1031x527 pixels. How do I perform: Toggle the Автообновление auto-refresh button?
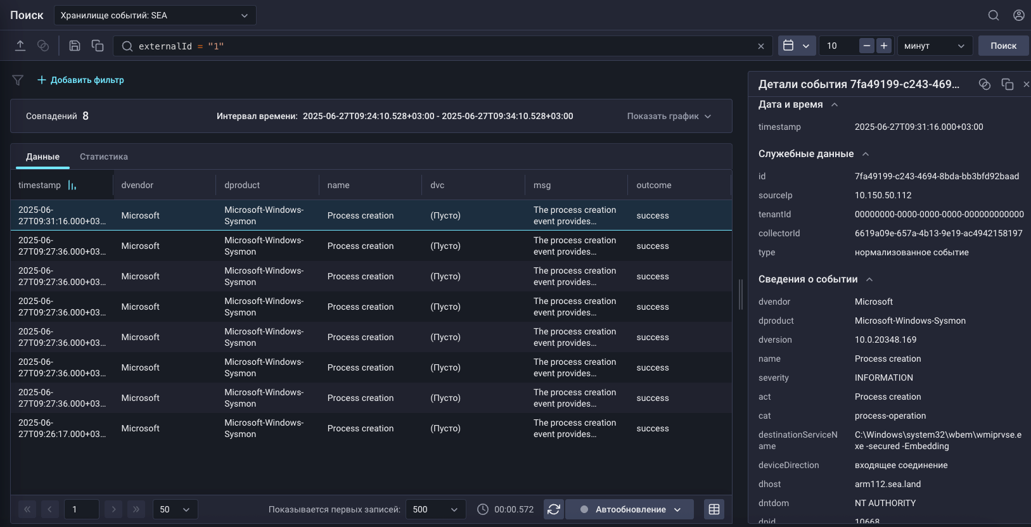(629, 509)
